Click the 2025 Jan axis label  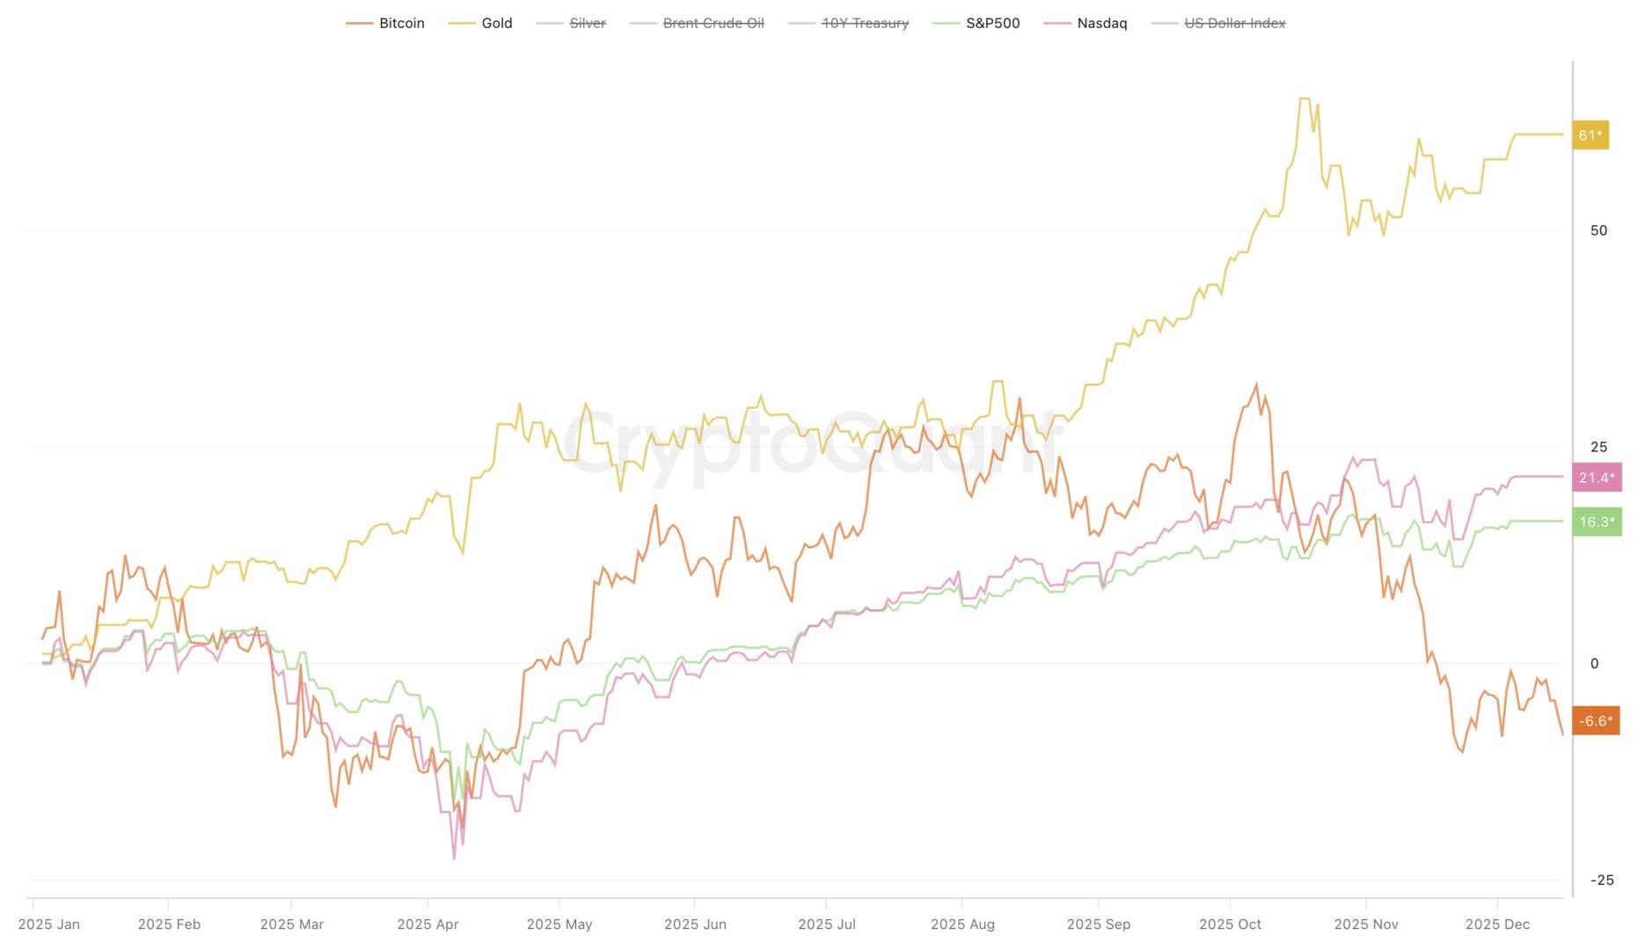pyautogui.click(x=48, y=924)
